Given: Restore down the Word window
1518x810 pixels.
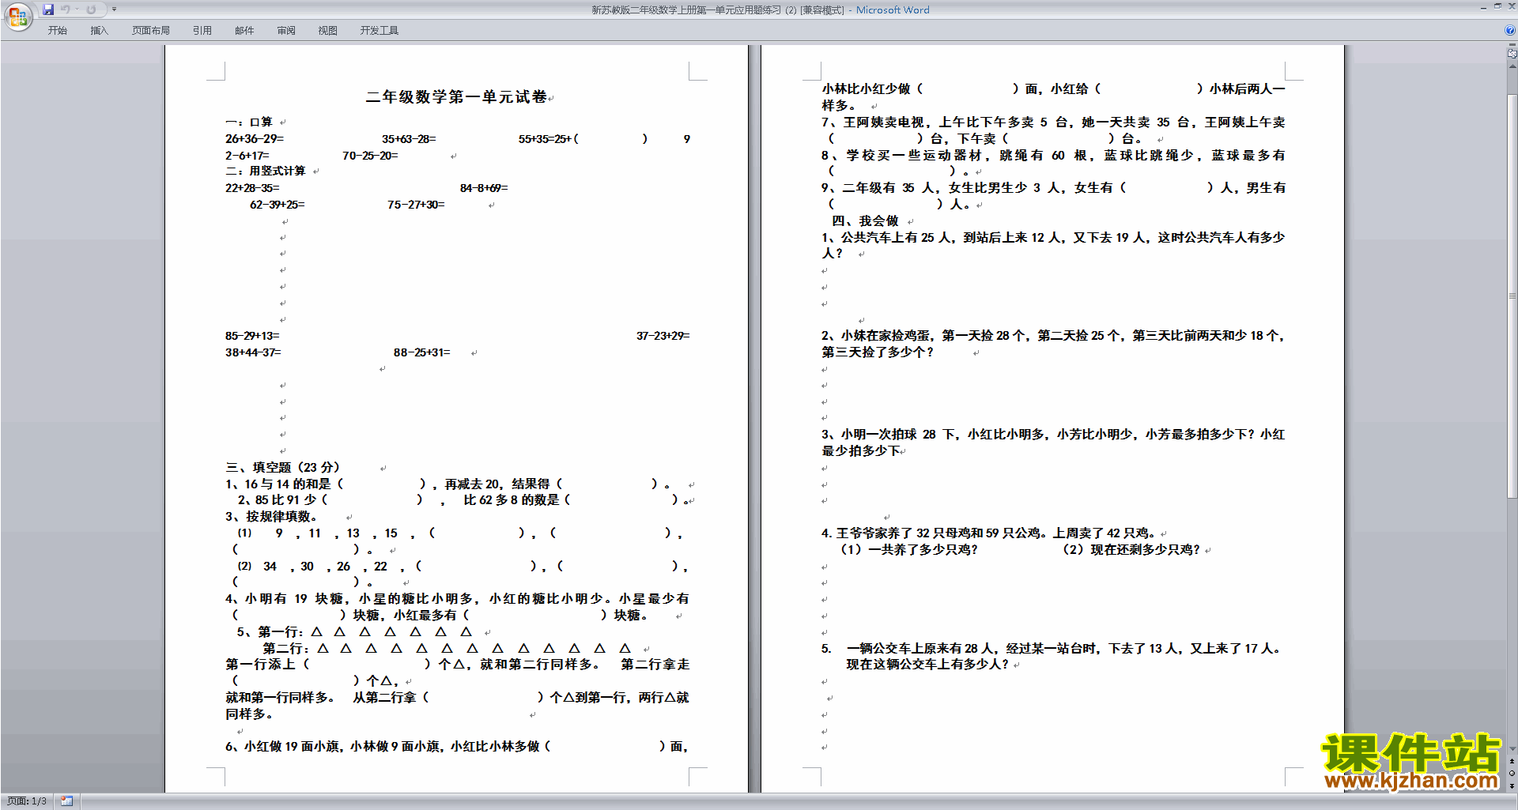Looking at the screenshot, I should tap(1497, 6).
